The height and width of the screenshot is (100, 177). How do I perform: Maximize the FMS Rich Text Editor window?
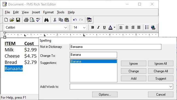[140, 4]
